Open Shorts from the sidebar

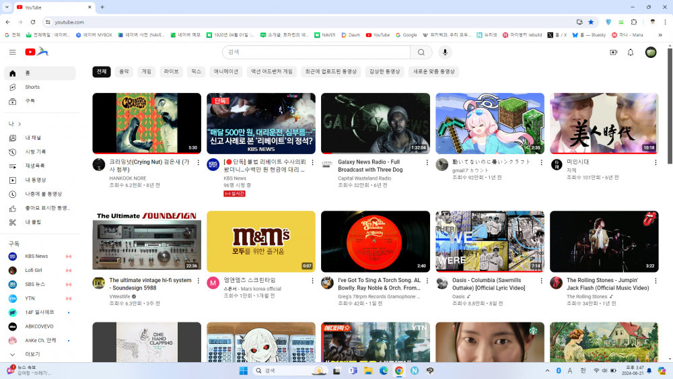[x=32, y=87]
